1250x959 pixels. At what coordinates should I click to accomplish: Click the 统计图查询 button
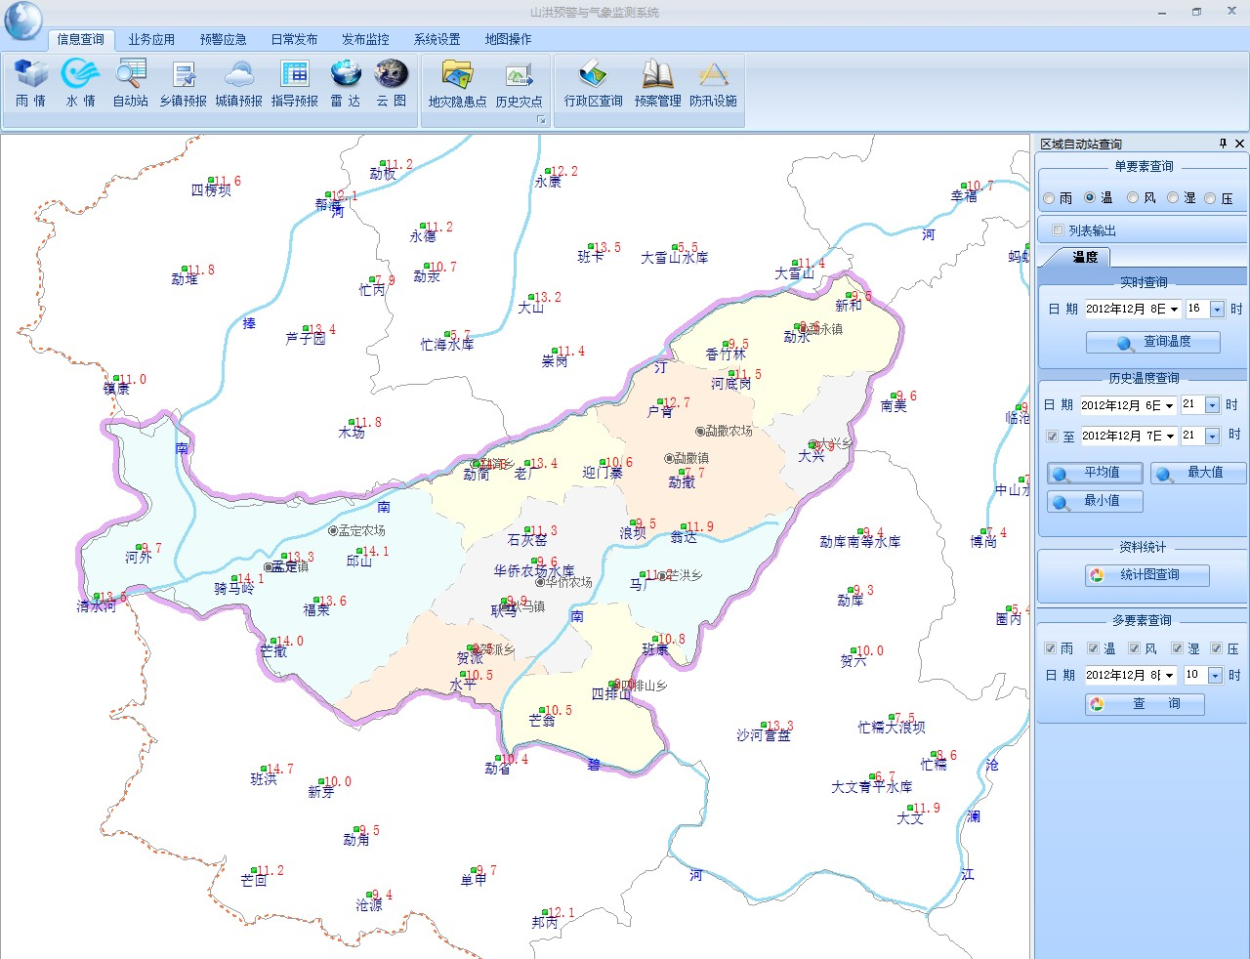pyautogui.click(x=1147, y=575)
